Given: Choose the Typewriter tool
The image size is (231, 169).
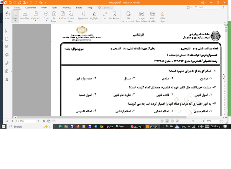Looking at the screenshot, I should [x=83, y=16].
